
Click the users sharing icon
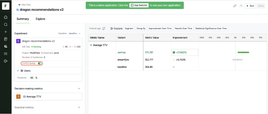coord(241,6)
